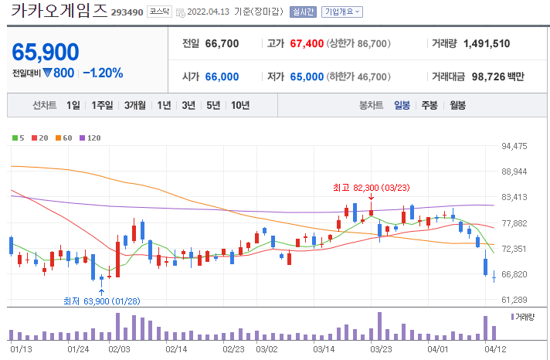The image size is (550, 360).
Task: Click the purple 120-day moving average swatch
Action: point(82,138)
